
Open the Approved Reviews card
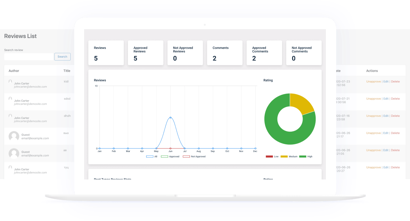[x=146, y=53]
